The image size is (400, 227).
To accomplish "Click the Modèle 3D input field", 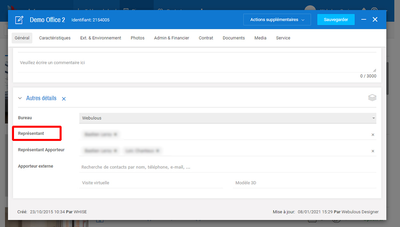I will click(304, 183).
